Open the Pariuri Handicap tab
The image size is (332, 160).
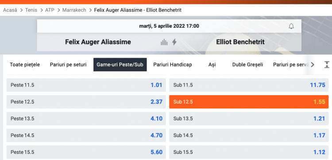click(x=173, y=64)
